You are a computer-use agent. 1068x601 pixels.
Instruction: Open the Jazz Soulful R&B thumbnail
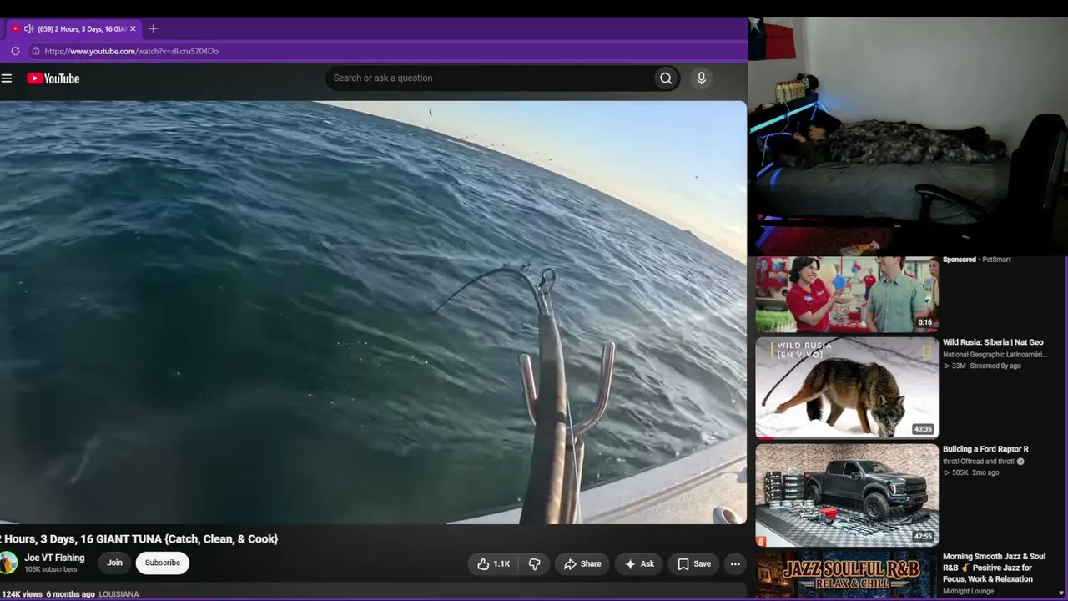pyautogui.click(x=847, y=574)
